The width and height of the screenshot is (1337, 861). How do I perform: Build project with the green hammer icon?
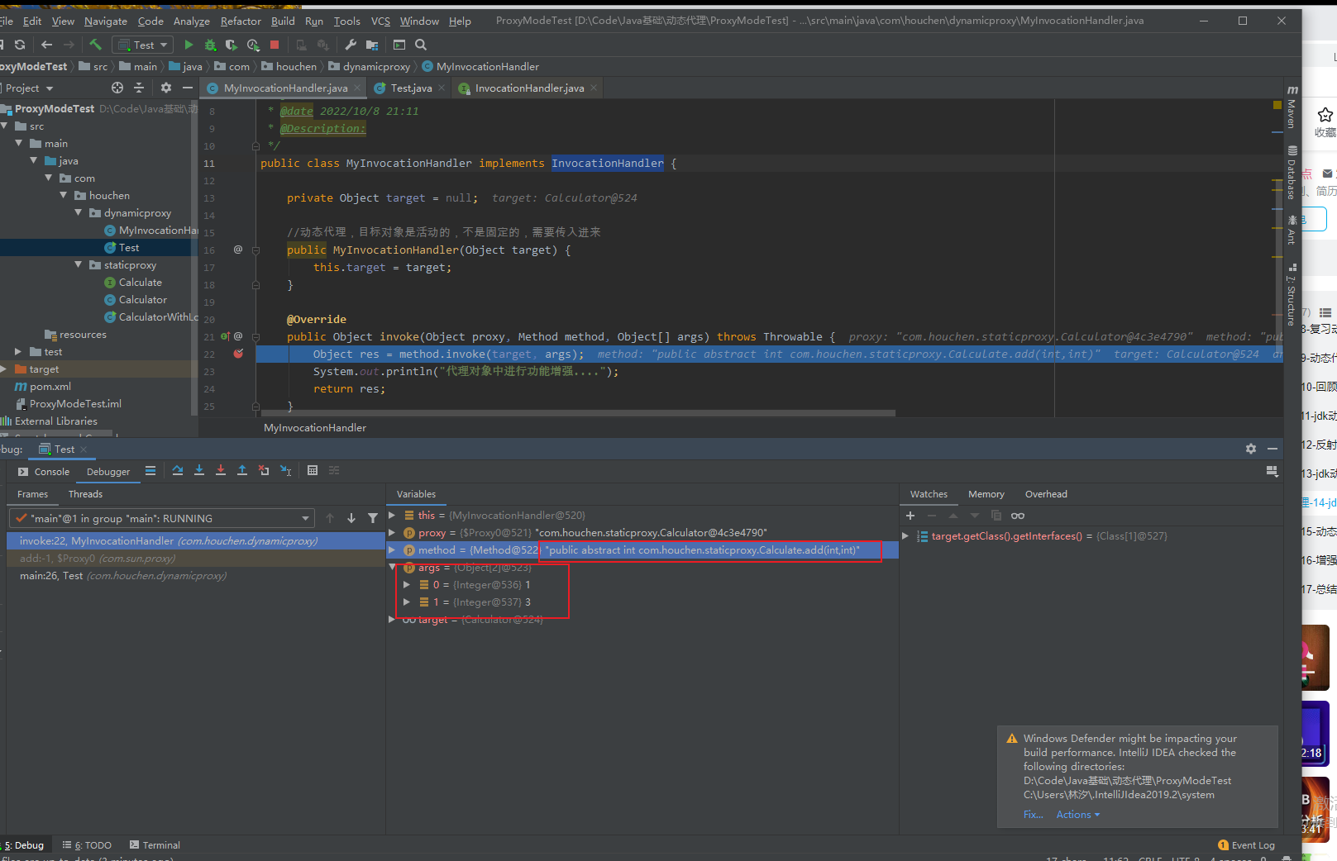click(x=96, y=45)
